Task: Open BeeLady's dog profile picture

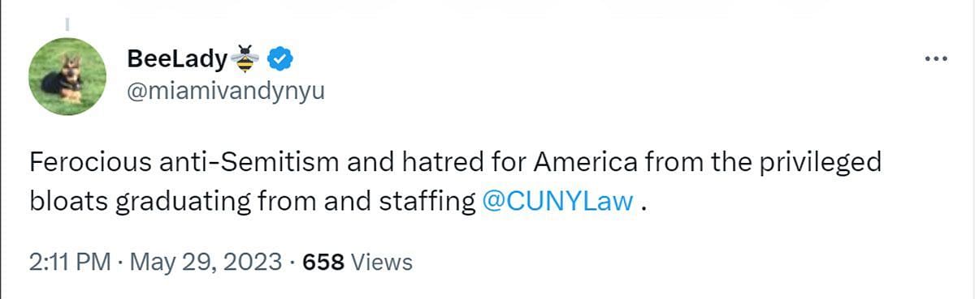Action: (67, 76)
